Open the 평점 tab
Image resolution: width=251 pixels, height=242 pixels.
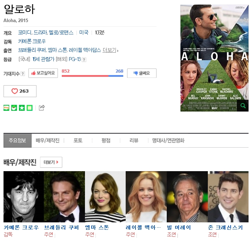[x=106, y=141]
